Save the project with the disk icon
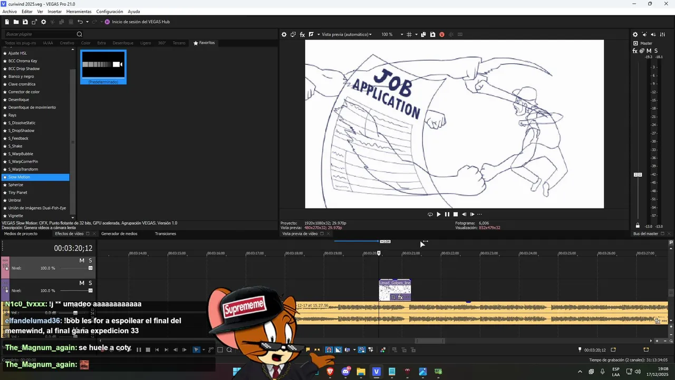 point(25,22)
